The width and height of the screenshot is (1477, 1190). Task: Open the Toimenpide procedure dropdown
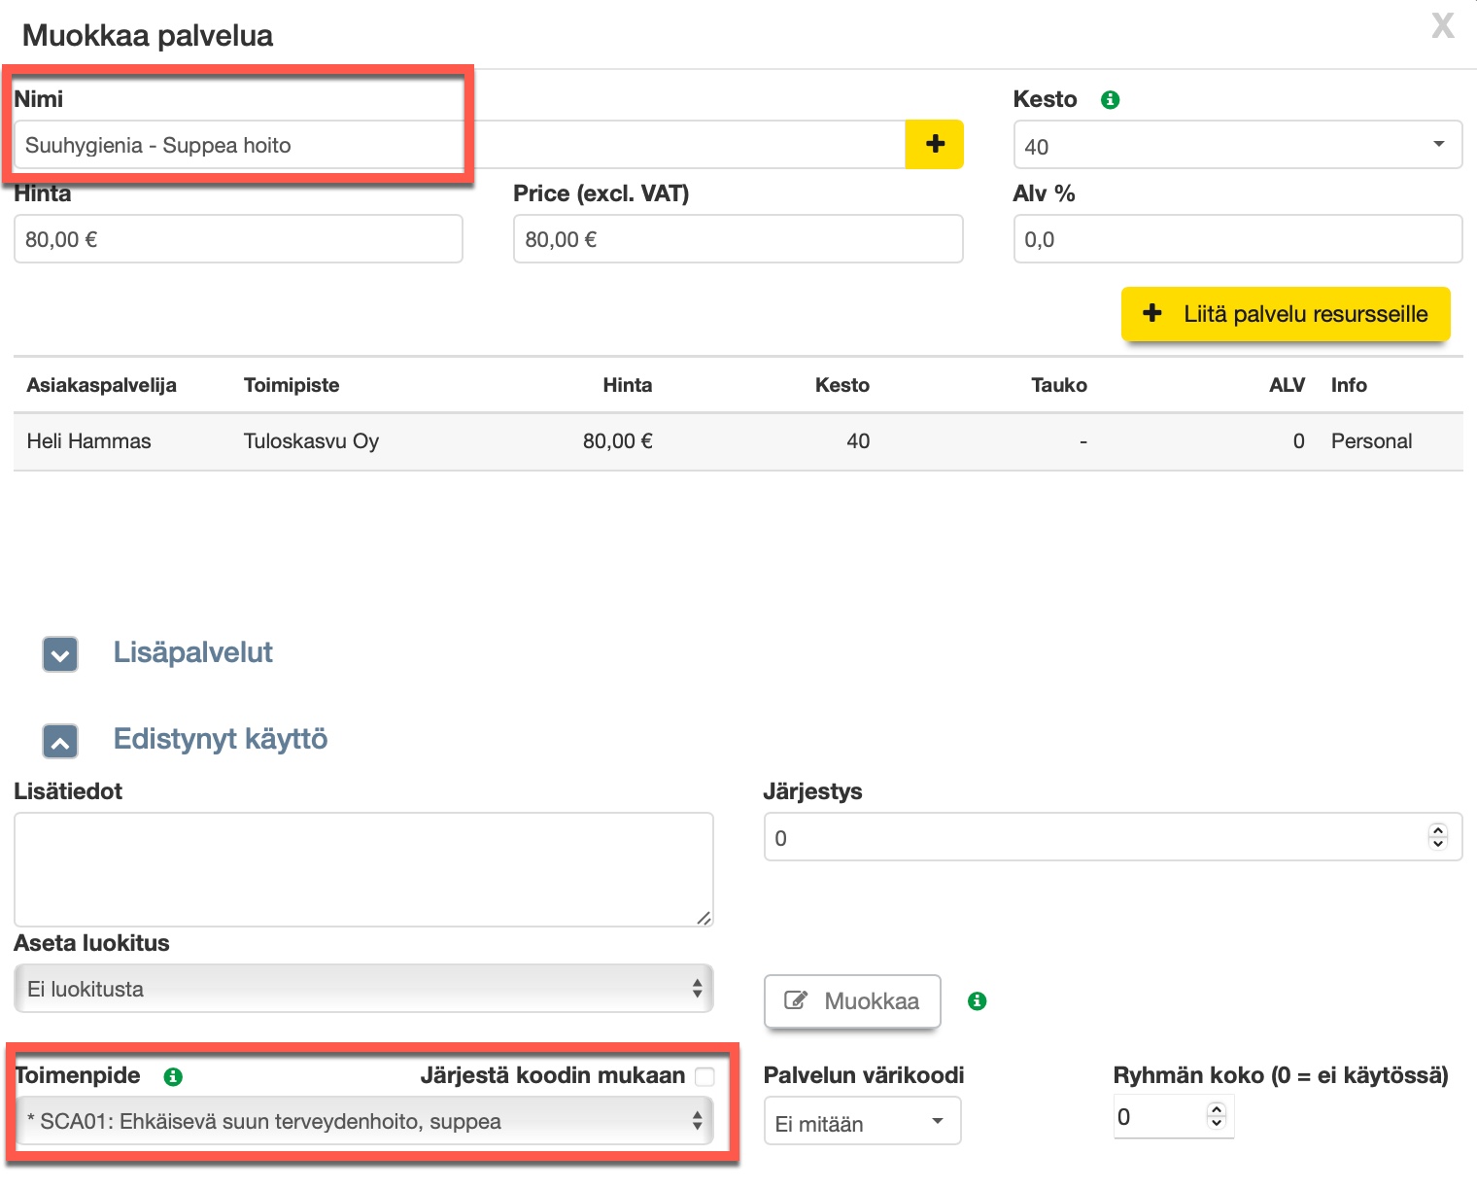click(x=363, y=1121)
